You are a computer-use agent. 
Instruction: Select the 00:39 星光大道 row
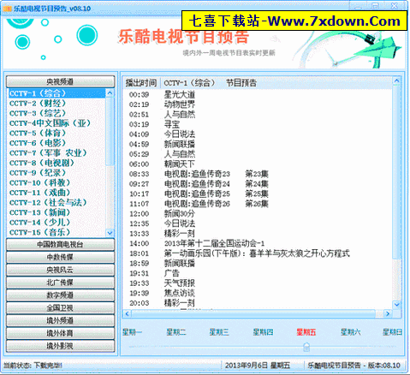pos(258,94)
